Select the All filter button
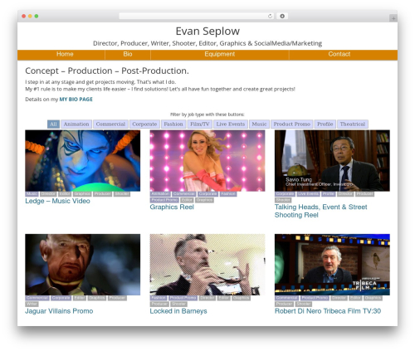The height and width of the screenshot is (351, 415). 53,124
